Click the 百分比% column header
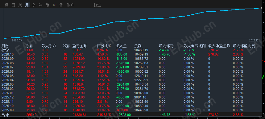This screenshot has height=119, width=265. 104,46
